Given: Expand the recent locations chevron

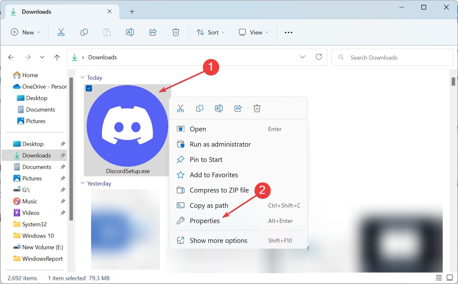Looking at the screenshot, I should pos(42,57).
